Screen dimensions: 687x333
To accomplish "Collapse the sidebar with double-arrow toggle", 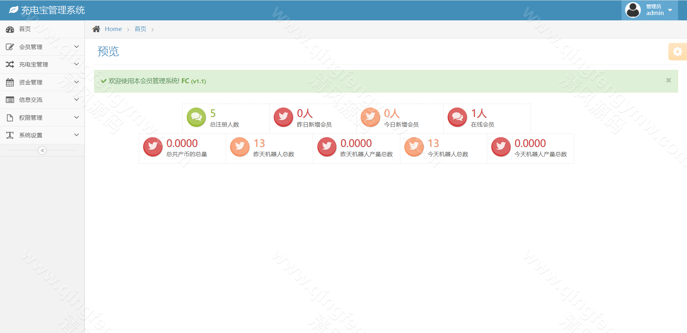I will point(42,150).
